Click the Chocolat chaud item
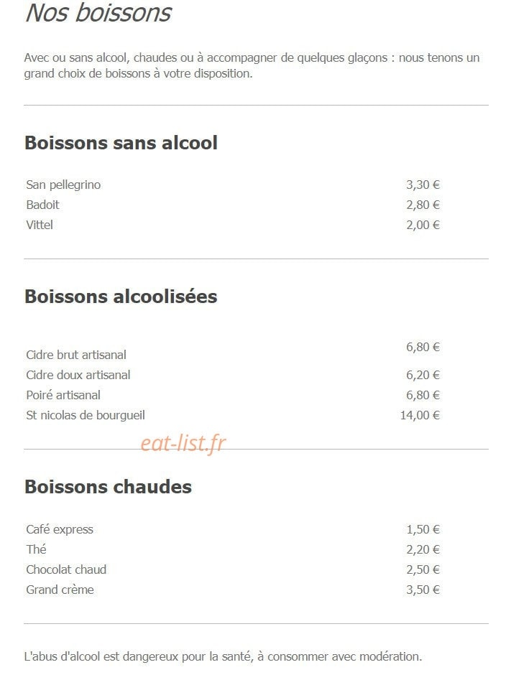Image resolution: width=506 pixels, height=675 pixels. pos(66,570)
